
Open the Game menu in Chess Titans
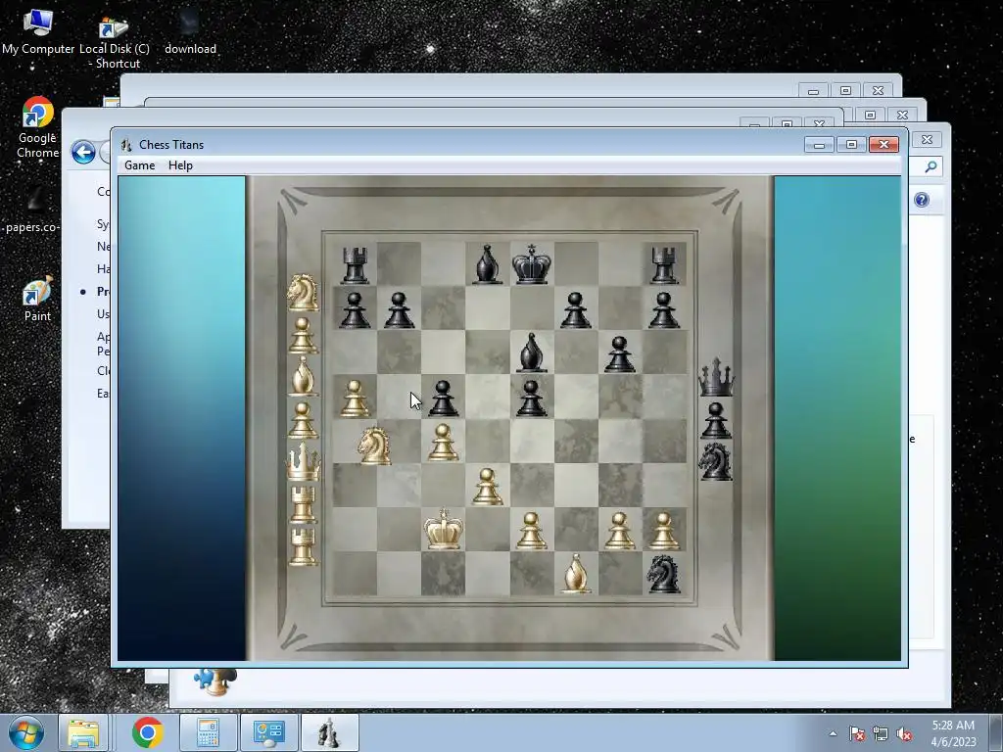[139, 164]
